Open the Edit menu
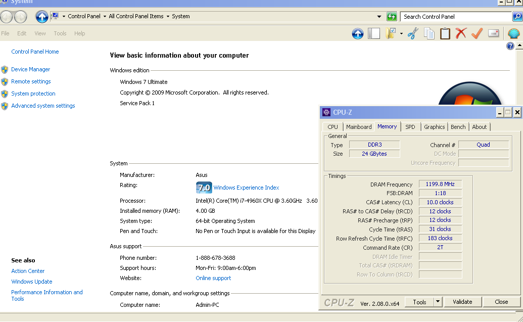Viewport: 523px width, 322px height. pyautogui.click(x=22, y=33)
